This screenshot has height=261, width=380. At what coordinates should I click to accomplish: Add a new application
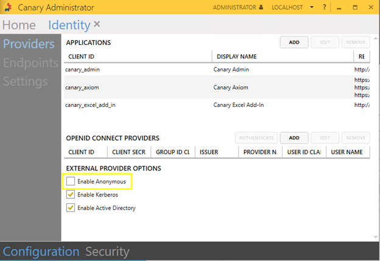pyautogui.click(x=294, y=42)
